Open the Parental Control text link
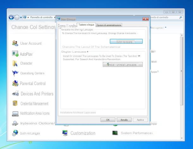The width and height of the screenshot is (193, 149). 33,83
